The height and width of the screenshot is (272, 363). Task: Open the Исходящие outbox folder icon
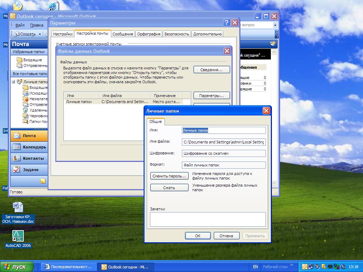coord(26,93)
